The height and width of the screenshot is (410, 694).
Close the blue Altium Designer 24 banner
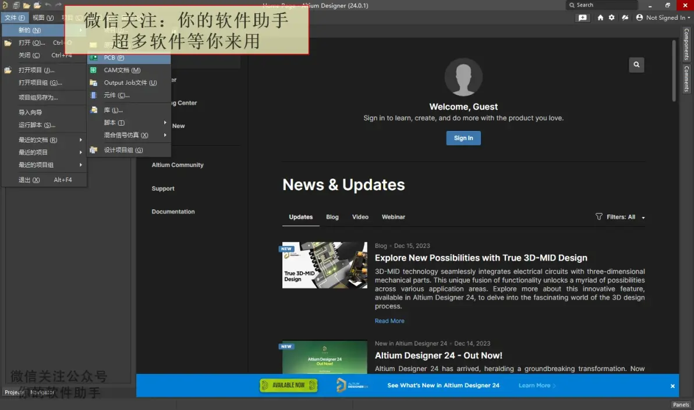672,386
